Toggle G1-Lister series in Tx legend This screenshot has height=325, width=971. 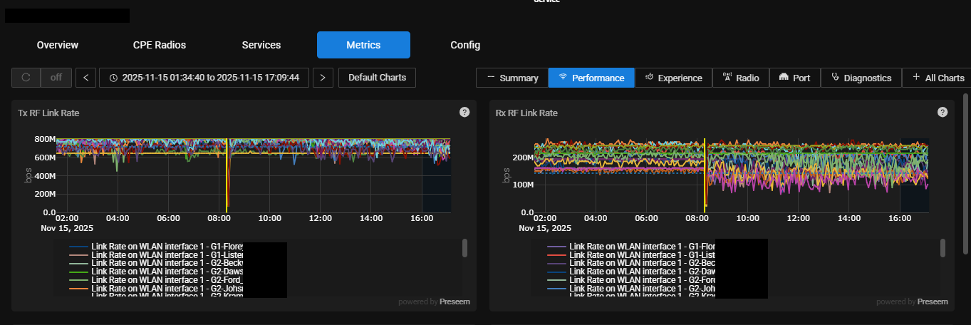[x=157, y=254]
